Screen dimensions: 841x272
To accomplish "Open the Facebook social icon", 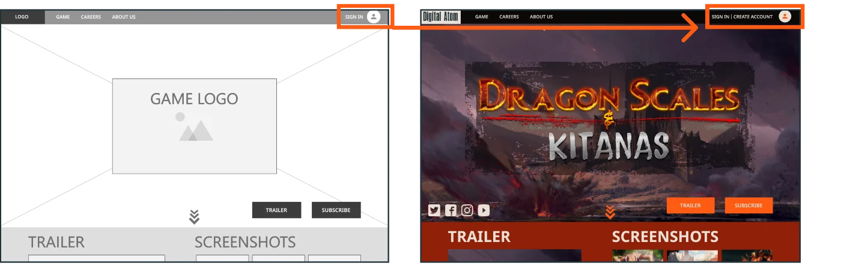I will pos(451,210).
